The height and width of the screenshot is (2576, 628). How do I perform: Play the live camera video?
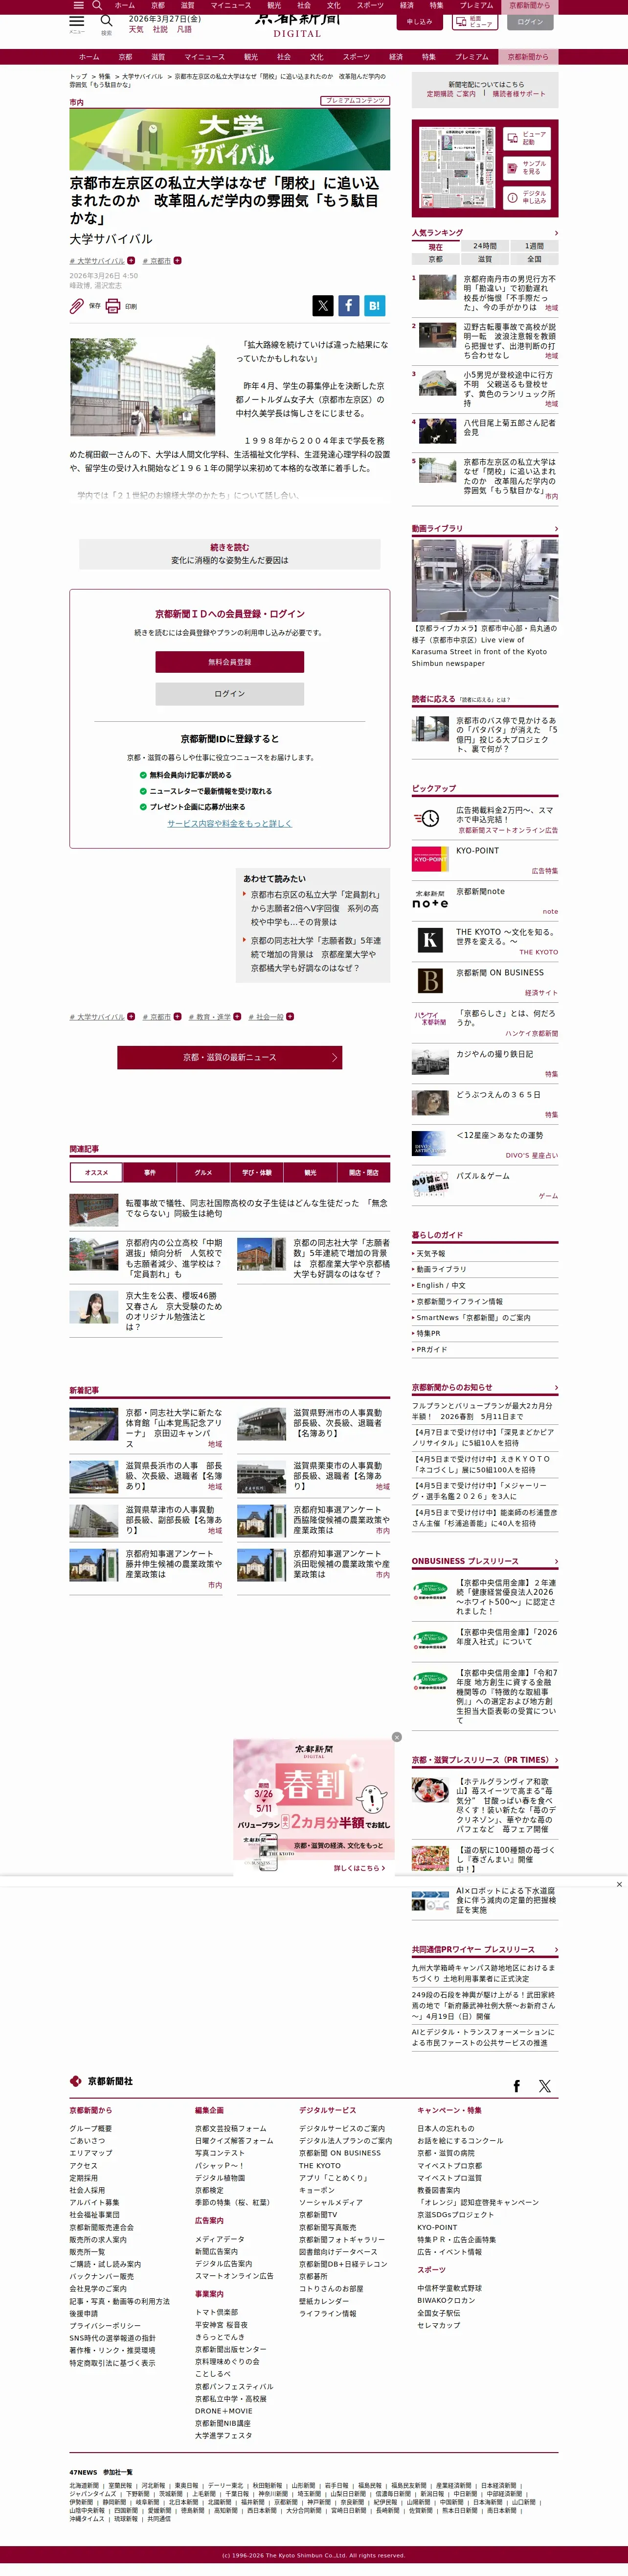(485, 581)
